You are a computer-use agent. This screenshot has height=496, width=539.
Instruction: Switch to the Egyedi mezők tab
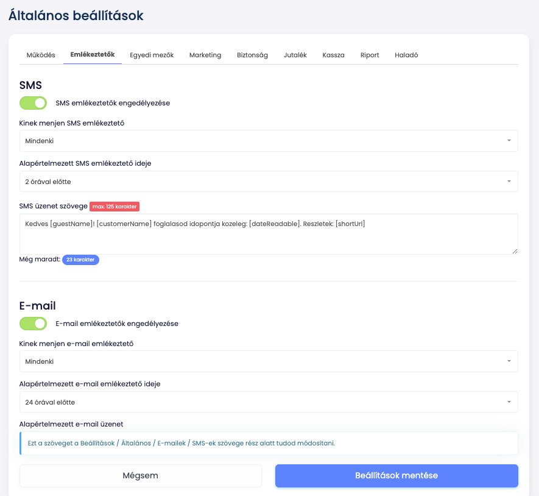(152, 55)
